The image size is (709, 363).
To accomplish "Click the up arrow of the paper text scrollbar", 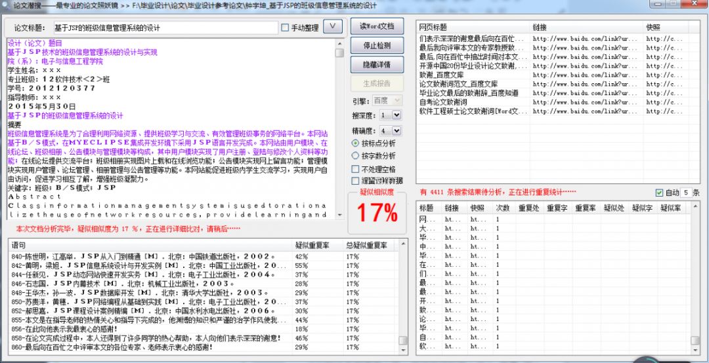I will coord(339,43).
